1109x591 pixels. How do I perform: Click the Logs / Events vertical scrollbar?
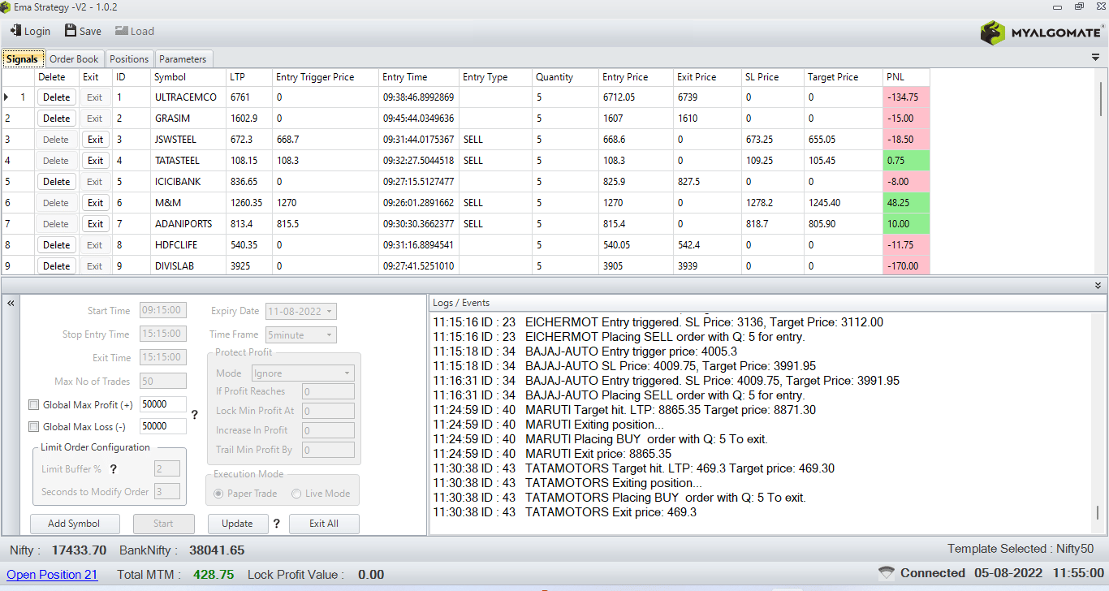tap(1098, 422)
